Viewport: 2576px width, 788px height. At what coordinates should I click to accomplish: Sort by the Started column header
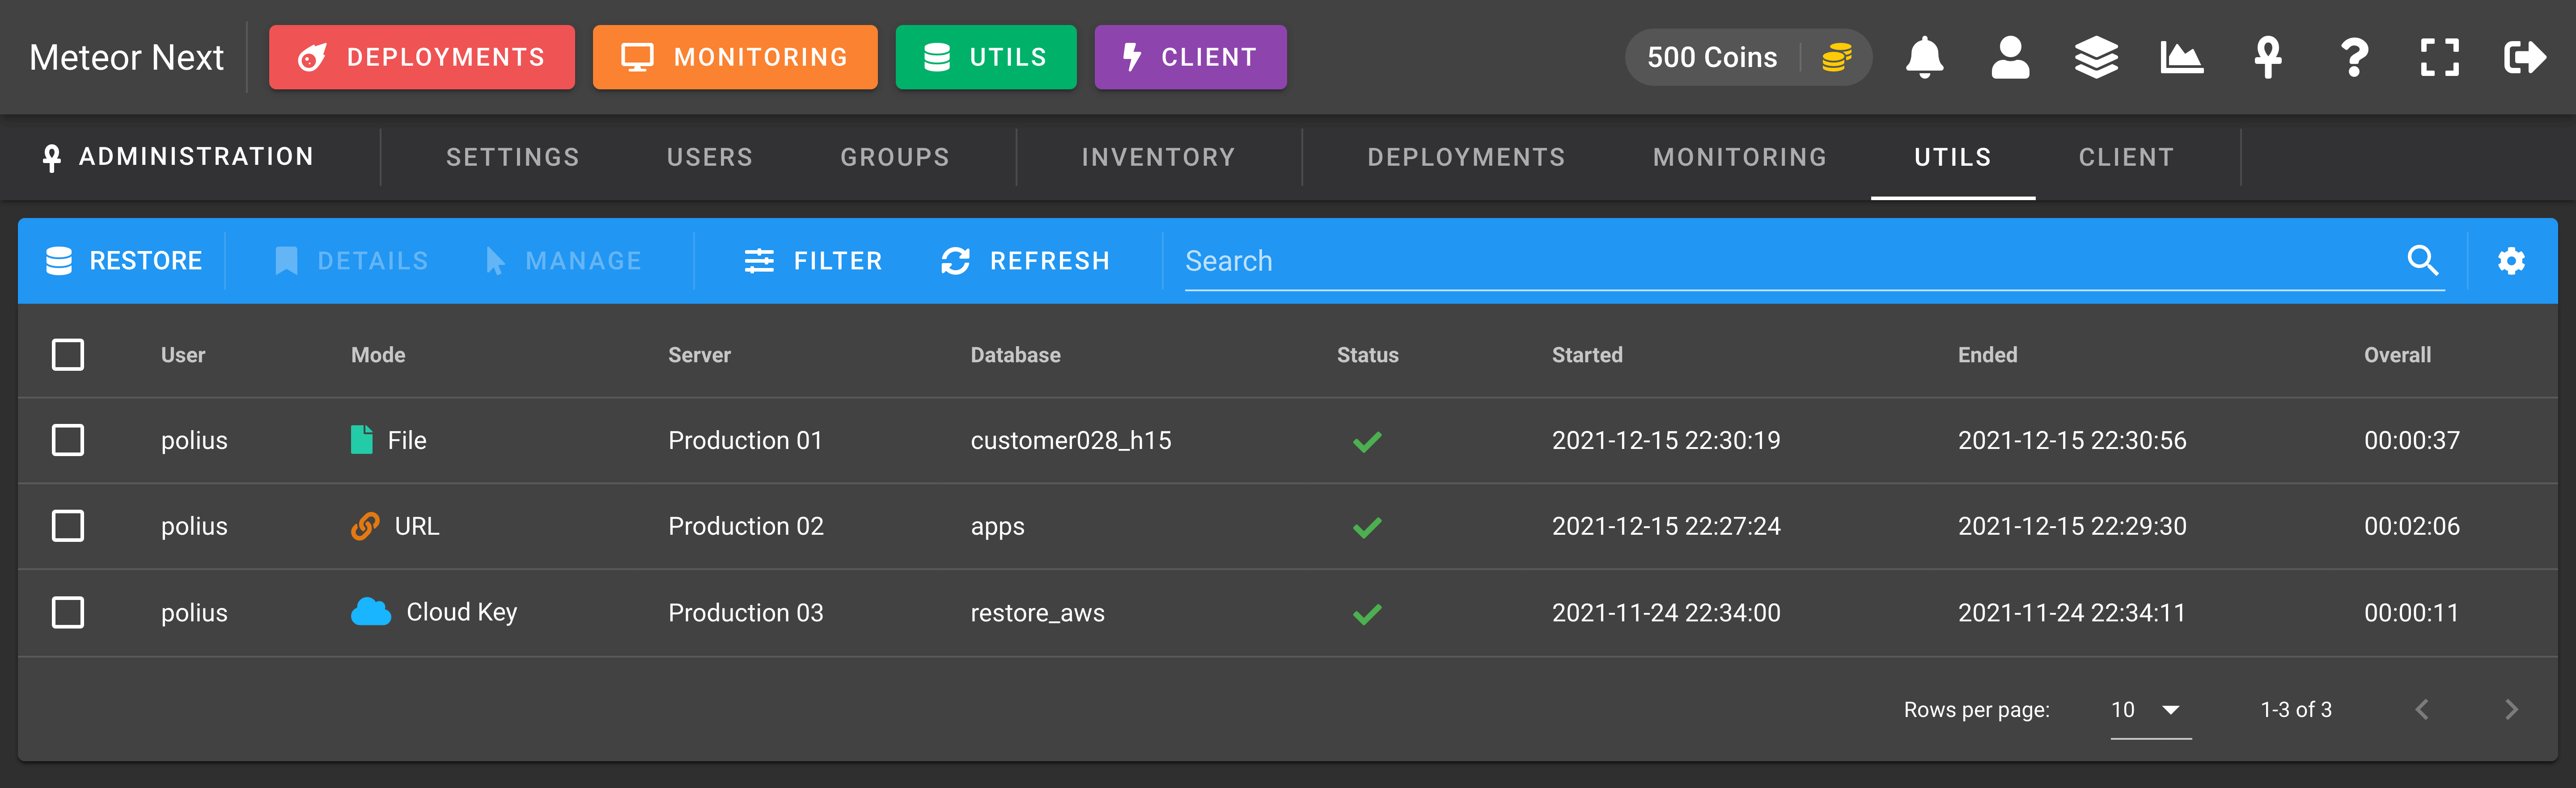point(1587,355)
